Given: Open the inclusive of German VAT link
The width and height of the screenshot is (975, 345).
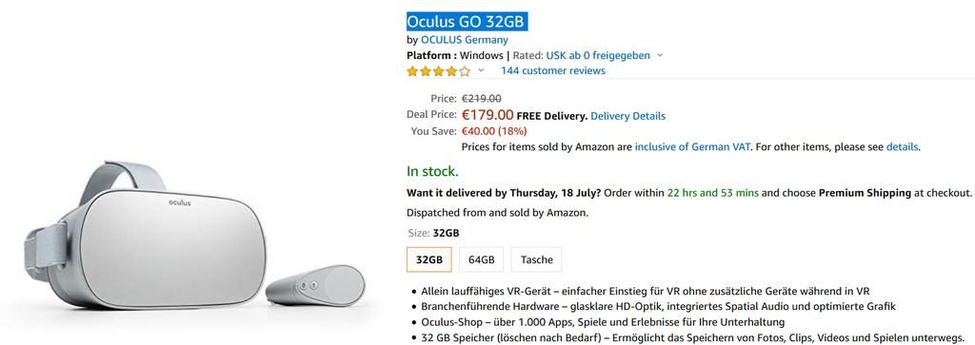Looking at the screenshot, I should click(693, 147).
